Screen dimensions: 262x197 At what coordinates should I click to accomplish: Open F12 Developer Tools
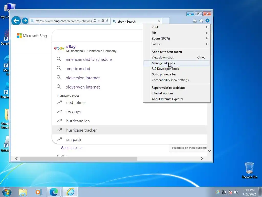coord(177,69)
